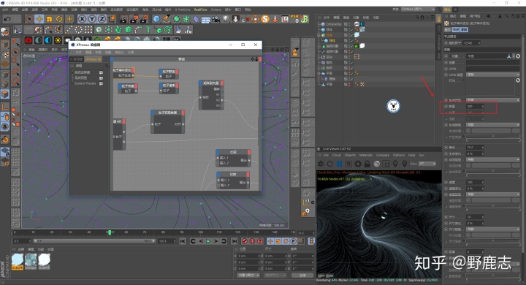Select the Move tool in top toolbar
526x285 pixels.
[x=39, y=19]
